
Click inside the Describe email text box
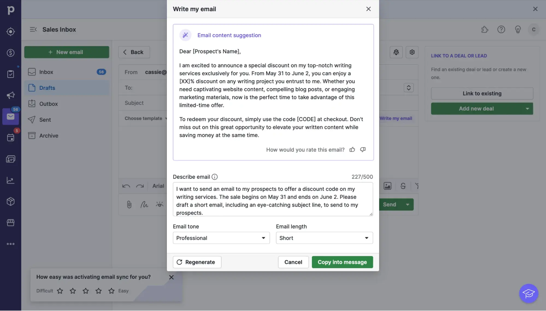click(273, 199)
